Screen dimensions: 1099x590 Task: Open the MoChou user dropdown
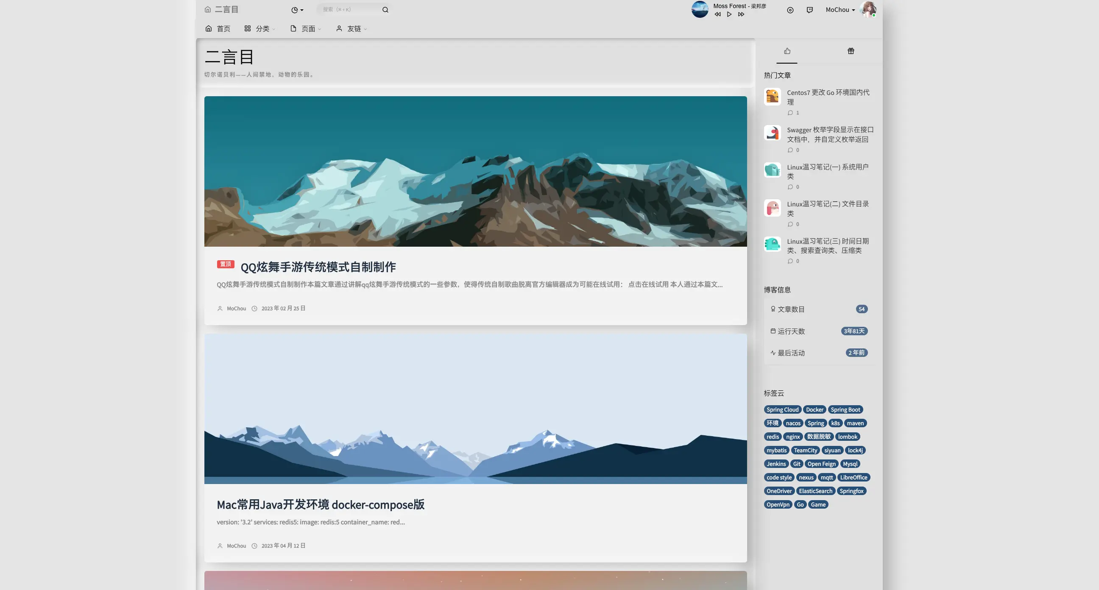tap(840, 10)
